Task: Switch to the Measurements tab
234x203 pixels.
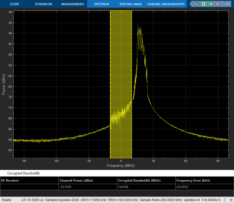Action: pos(72,4)
